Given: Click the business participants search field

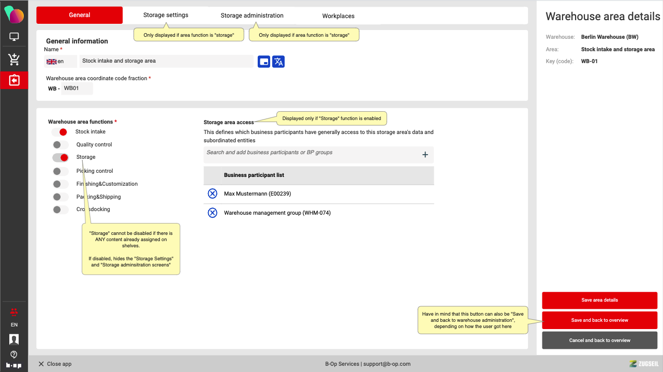Looking at the screenshot, I should tap(311, 153).
